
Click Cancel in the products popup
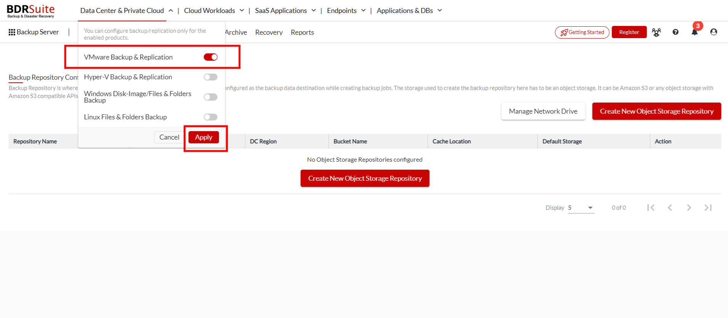click(x=169, y=137)
